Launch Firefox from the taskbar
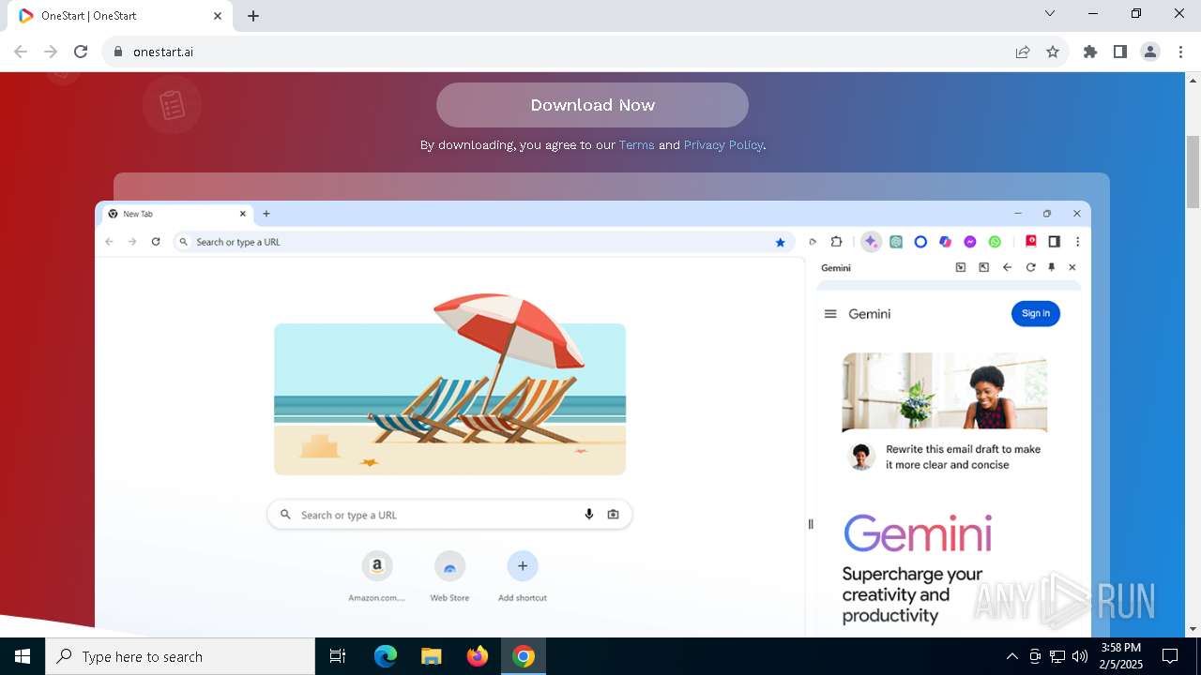 click(x=477, y=656)
